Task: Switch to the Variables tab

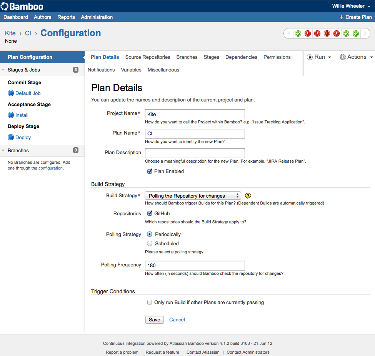Action: (x=131, y=70)
